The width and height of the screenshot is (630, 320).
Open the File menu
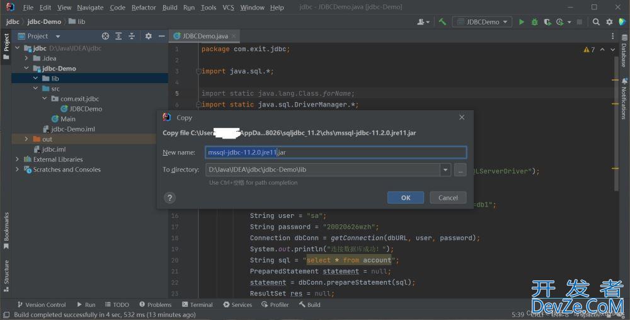click(x=28, y=7)
